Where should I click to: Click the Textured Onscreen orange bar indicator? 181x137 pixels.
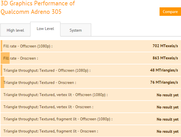(x=3, y=82)
